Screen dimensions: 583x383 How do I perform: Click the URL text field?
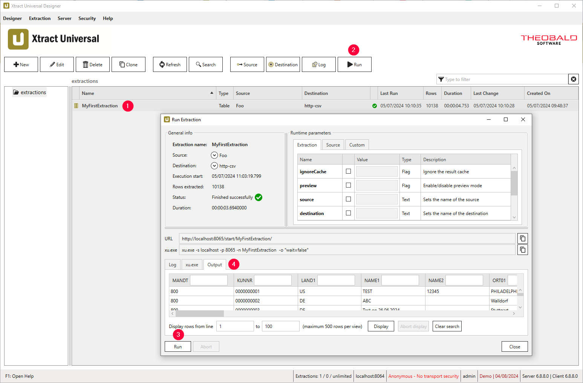coord(347,238)
